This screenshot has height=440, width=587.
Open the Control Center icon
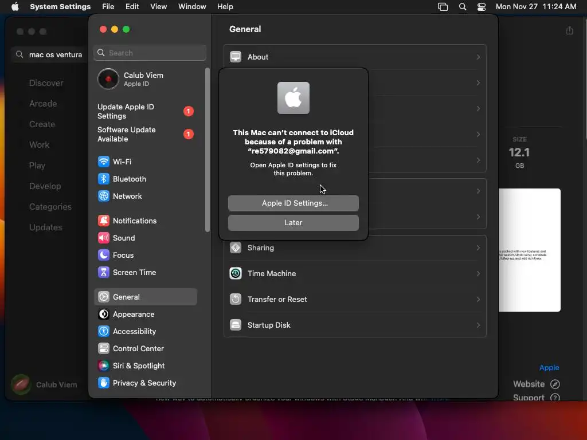point(104,349)
